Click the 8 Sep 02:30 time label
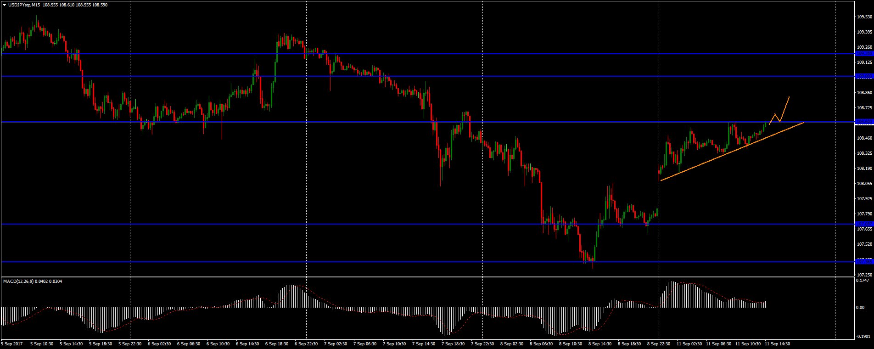Screen dimensions: 874x349 pos(512,343)
